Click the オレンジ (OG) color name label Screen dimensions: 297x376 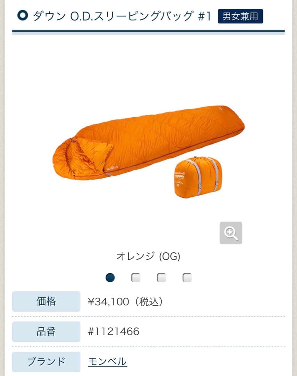pos(148,256)
